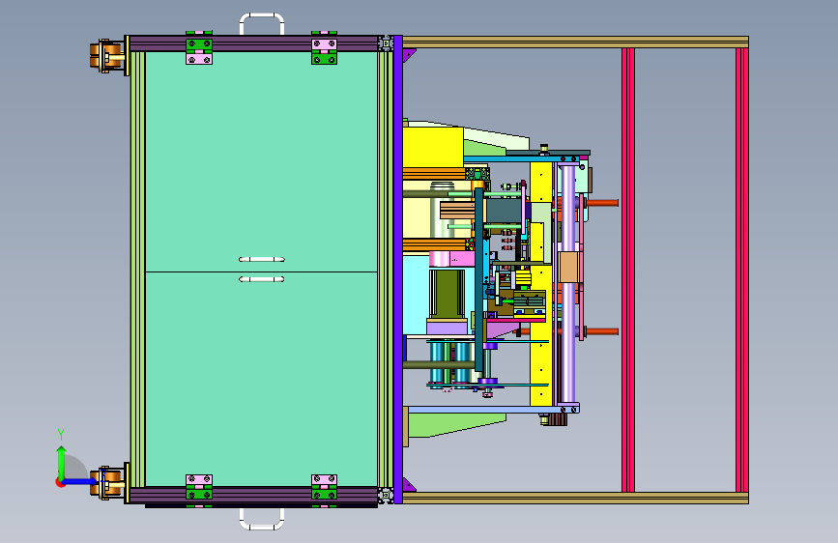Select the light green wedge bracket at bottom
Screen dimensions: 838x543
click(457, 424)
